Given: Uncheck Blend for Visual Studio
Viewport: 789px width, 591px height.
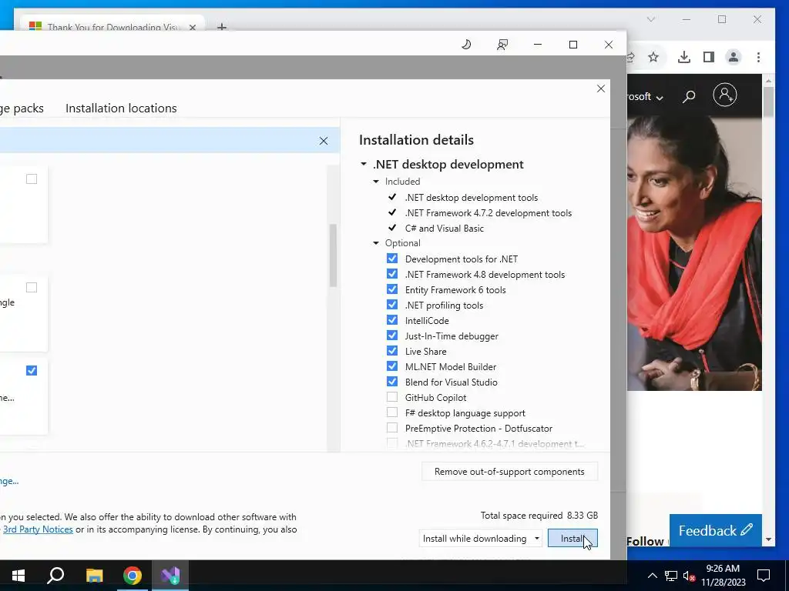Looking at the screenshot, I should (x=392, y=382).
